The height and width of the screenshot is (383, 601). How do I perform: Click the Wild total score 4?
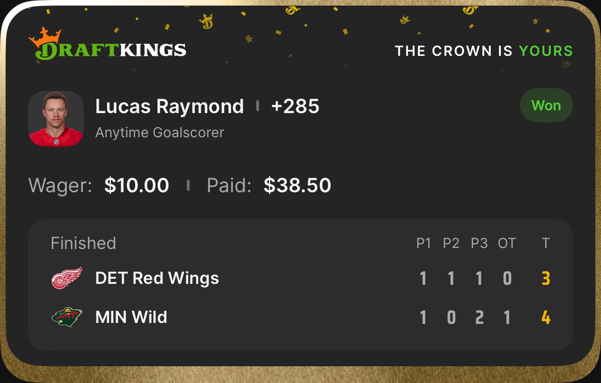[546, 318]
